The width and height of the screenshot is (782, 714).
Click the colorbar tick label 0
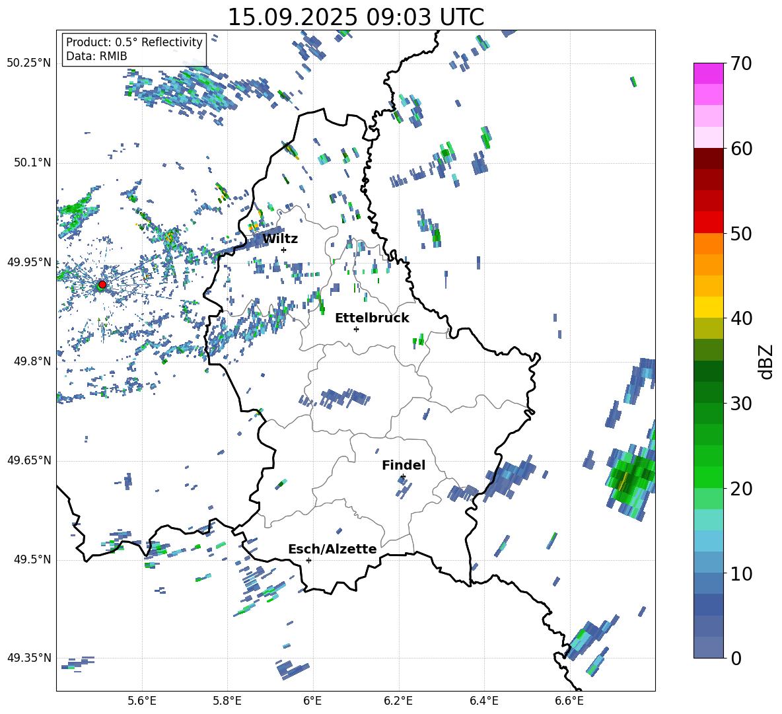pos(736,658)
